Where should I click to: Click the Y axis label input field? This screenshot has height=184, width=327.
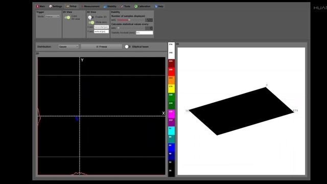point(101,32)
